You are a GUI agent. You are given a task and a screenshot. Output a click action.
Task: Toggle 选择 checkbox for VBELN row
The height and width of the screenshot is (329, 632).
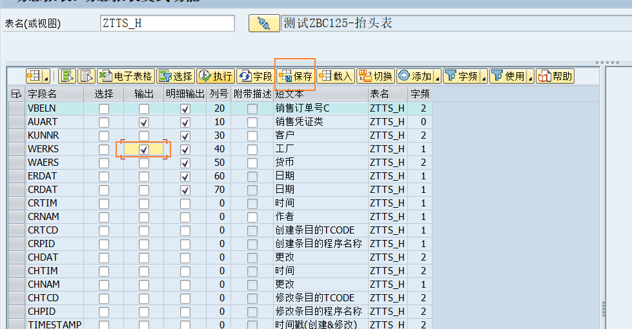tap(104, 109)
